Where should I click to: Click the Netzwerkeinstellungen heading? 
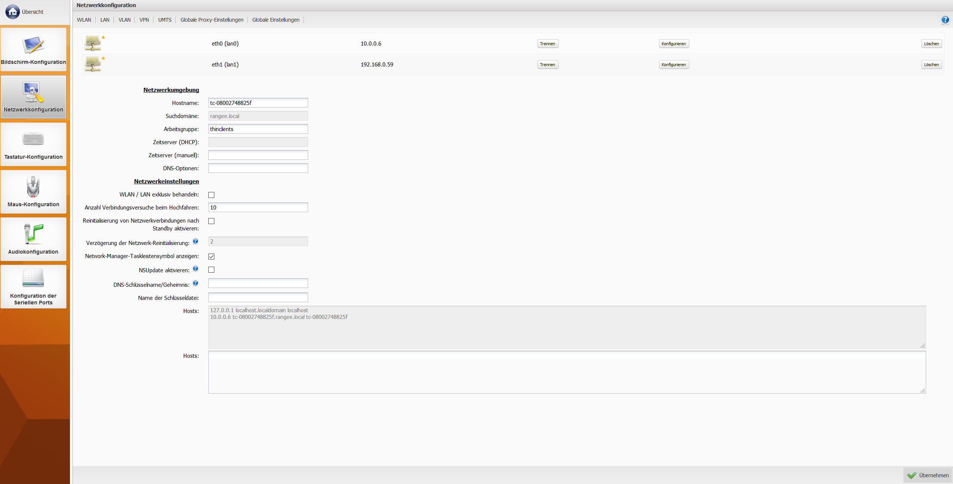coord(167,181)
